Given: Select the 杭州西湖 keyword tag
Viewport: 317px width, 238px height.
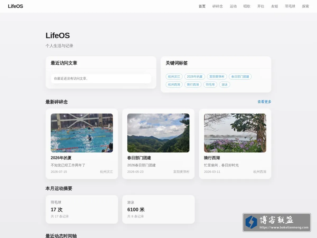Looking at the screenshot, I should 174,85.
